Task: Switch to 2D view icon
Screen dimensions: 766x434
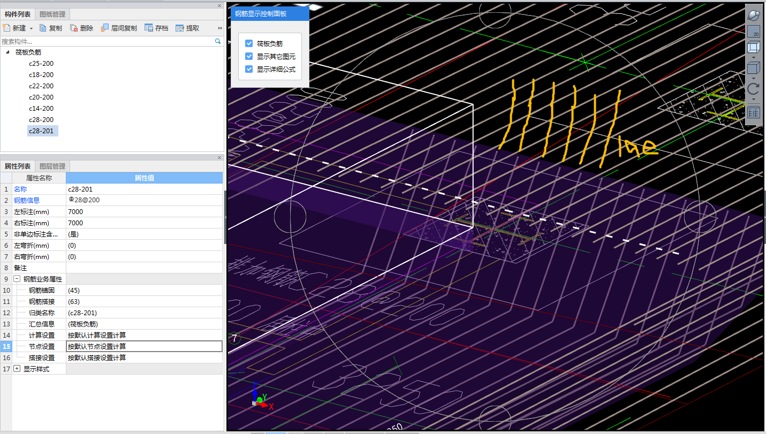Action: coord(753,32)
